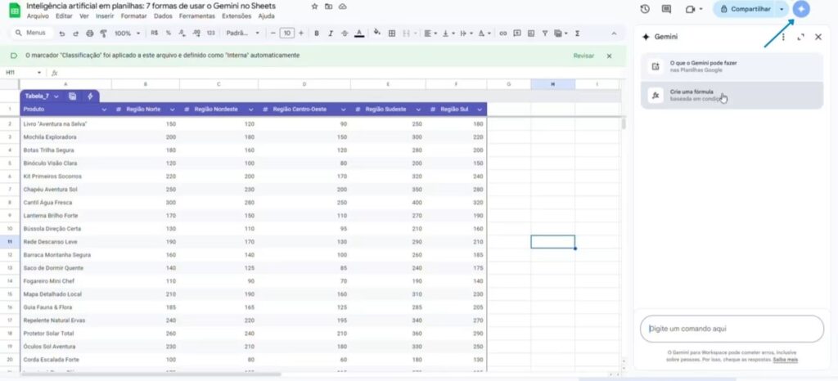Show all comments icon
838x381 pixels.
tap(666, 9)
